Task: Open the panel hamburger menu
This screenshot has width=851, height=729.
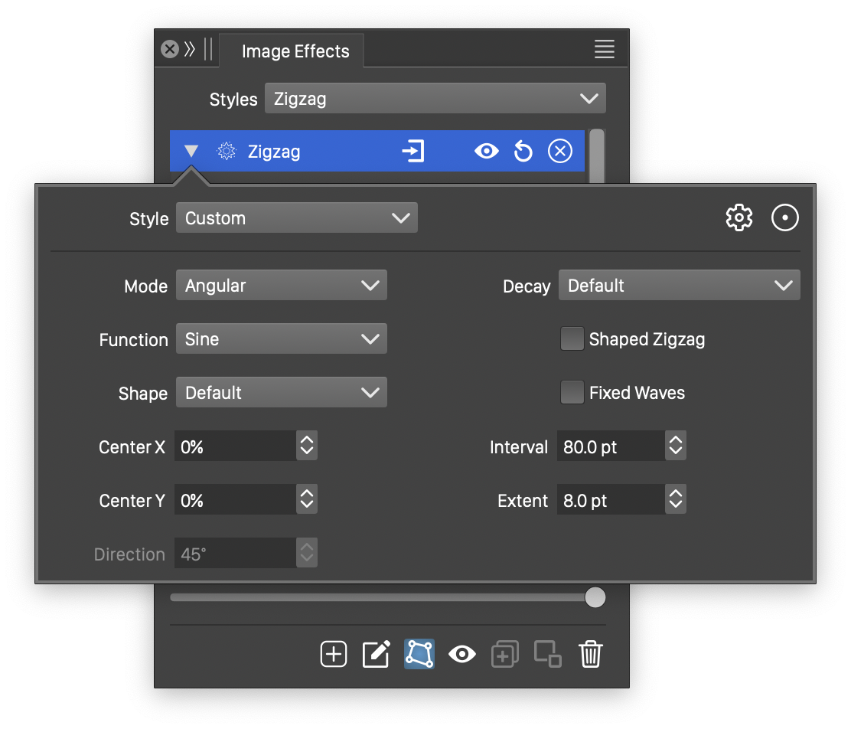Action: pyautogui.click(x=604, y=50)
